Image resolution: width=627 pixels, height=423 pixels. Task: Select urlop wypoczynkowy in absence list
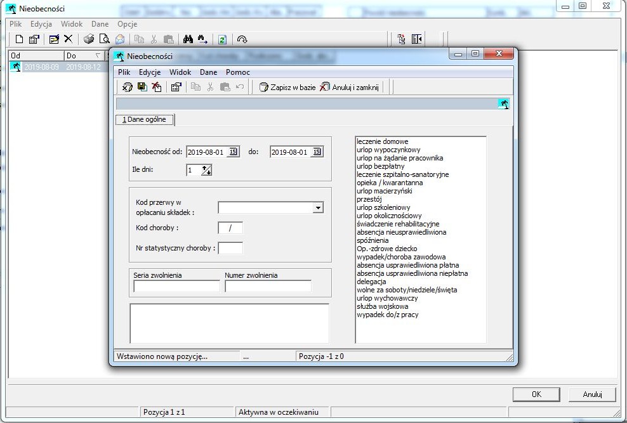click(388, 150)
